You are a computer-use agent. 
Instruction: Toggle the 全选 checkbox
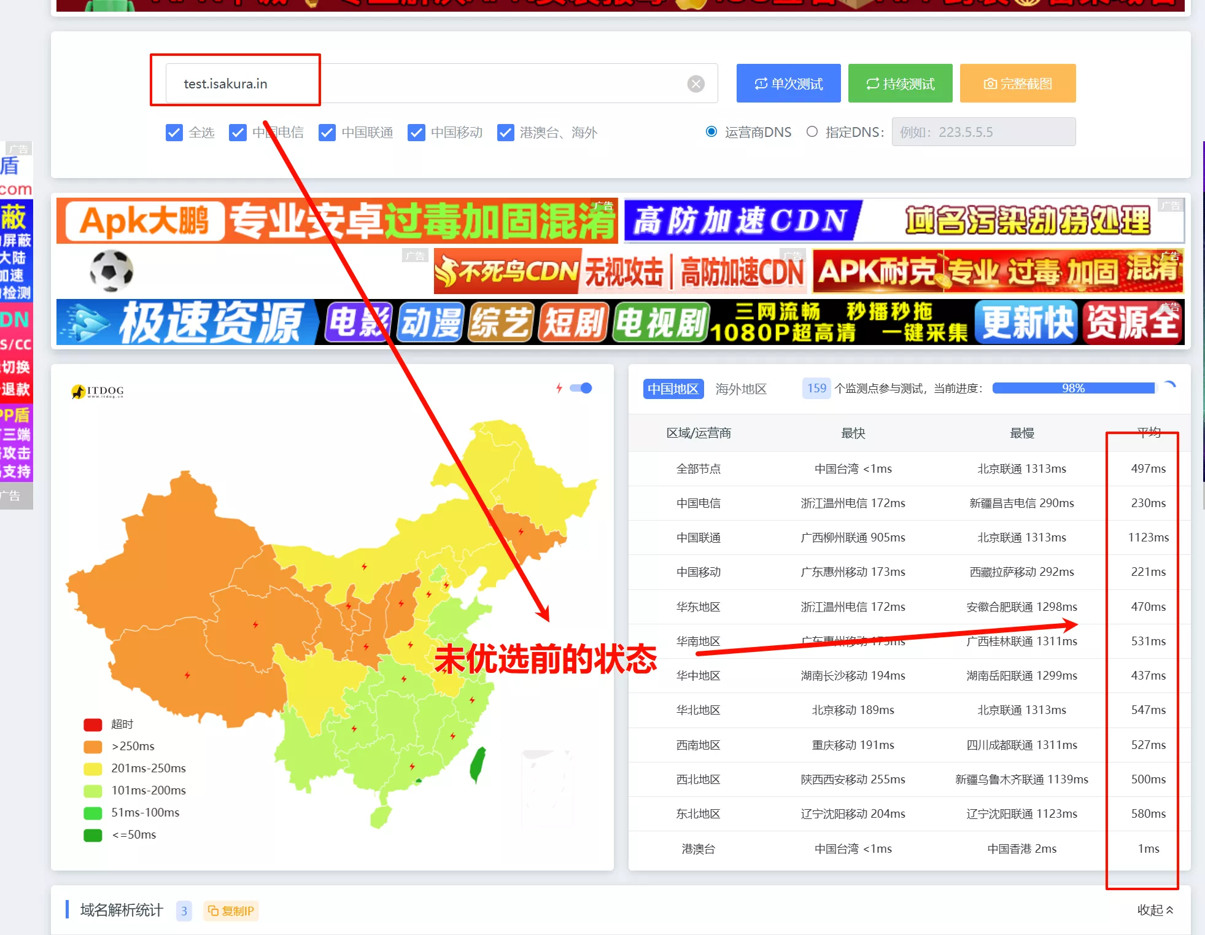pos(174,133)
